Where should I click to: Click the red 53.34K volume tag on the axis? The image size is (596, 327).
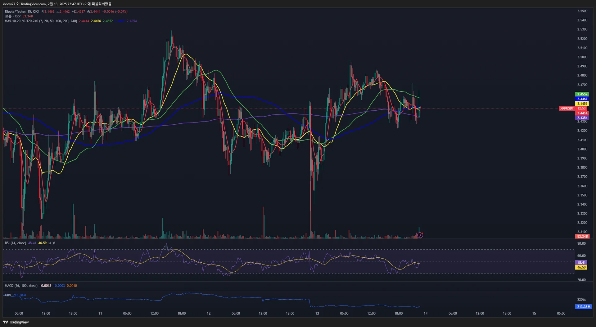tap(583, 237)
